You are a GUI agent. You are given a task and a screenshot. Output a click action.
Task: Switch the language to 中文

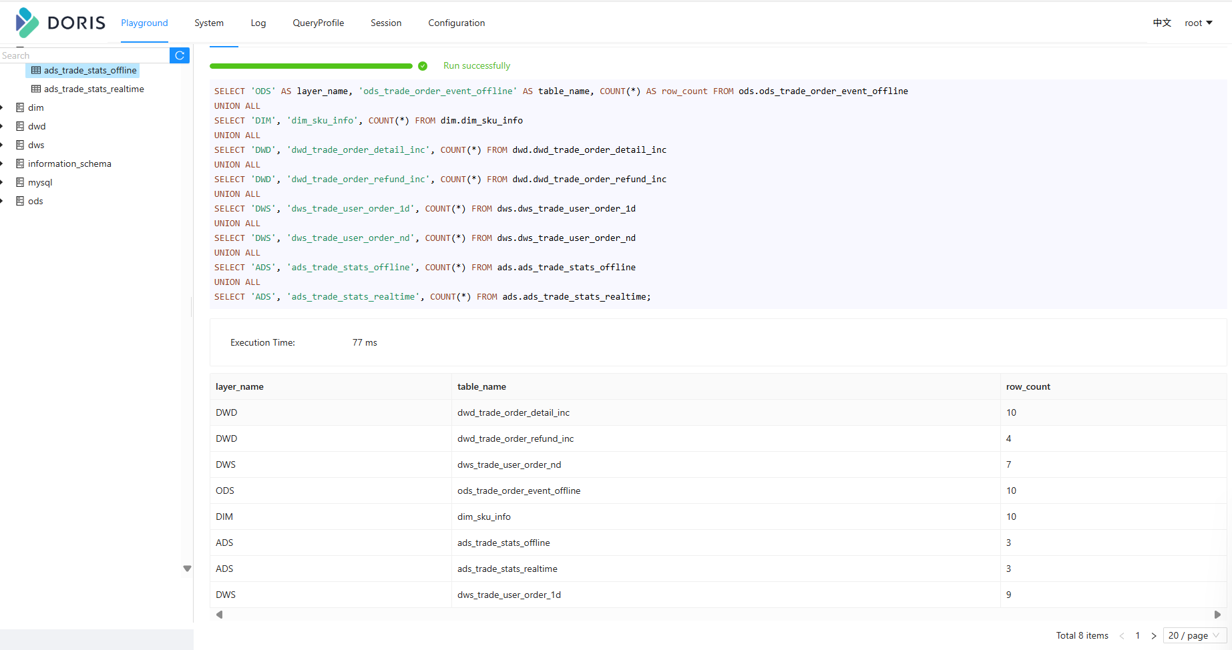point(1162,23)
